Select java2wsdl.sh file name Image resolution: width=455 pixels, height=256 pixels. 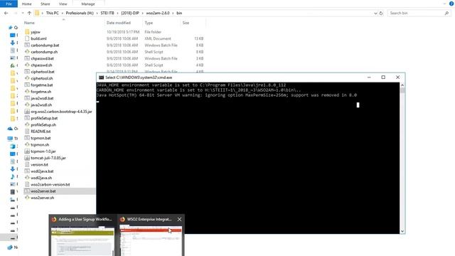click(x=41, y=105)
